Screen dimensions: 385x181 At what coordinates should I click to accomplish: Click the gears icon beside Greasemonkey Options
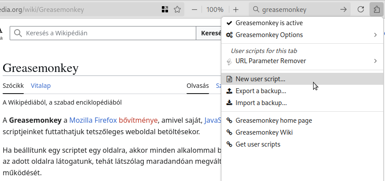pyautogui.click(x=229, y=35)
